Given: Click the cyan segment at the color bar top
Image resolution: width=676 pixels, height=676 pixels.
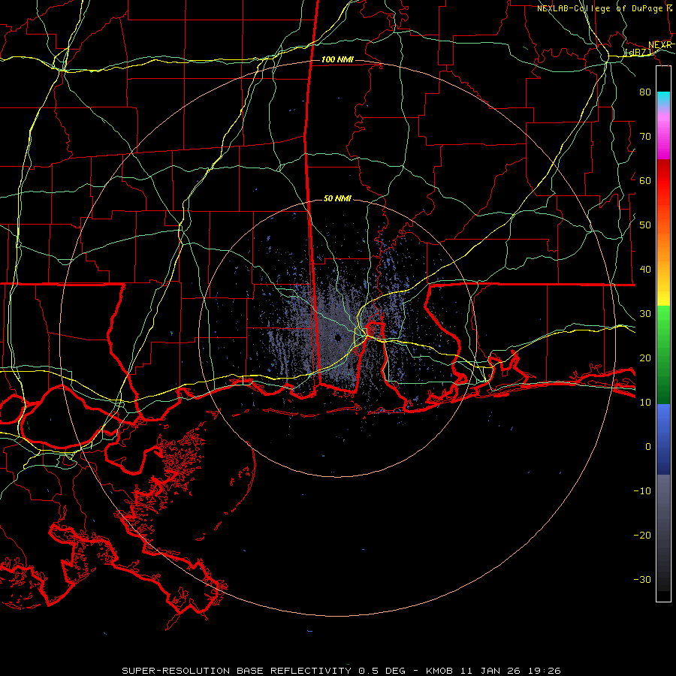Looking at the screenshot, I should coord(663,99).
